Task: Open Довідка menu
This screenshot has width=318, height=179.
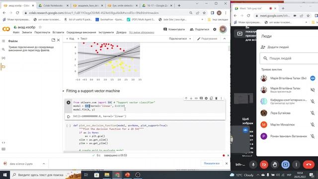Action: click(x=121, y=32)
